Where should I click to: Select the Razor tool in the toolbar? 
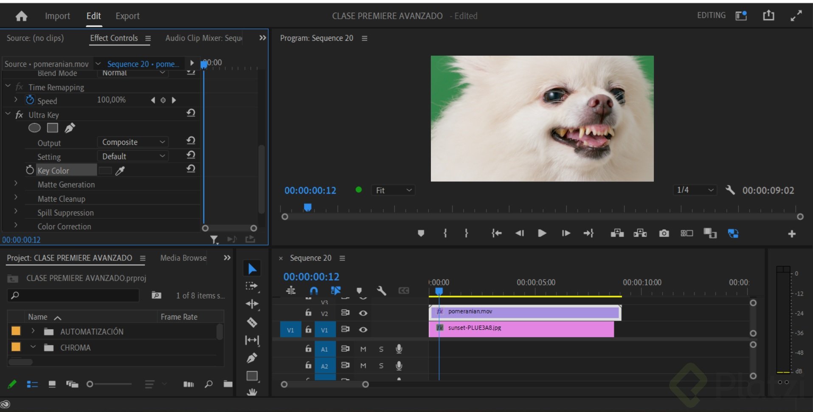[x=252, y=322]
